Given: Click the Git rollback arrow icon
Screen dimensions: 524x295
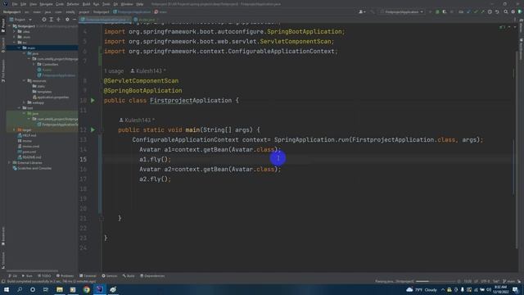Looking at the screenshot, I should [497, 11].
